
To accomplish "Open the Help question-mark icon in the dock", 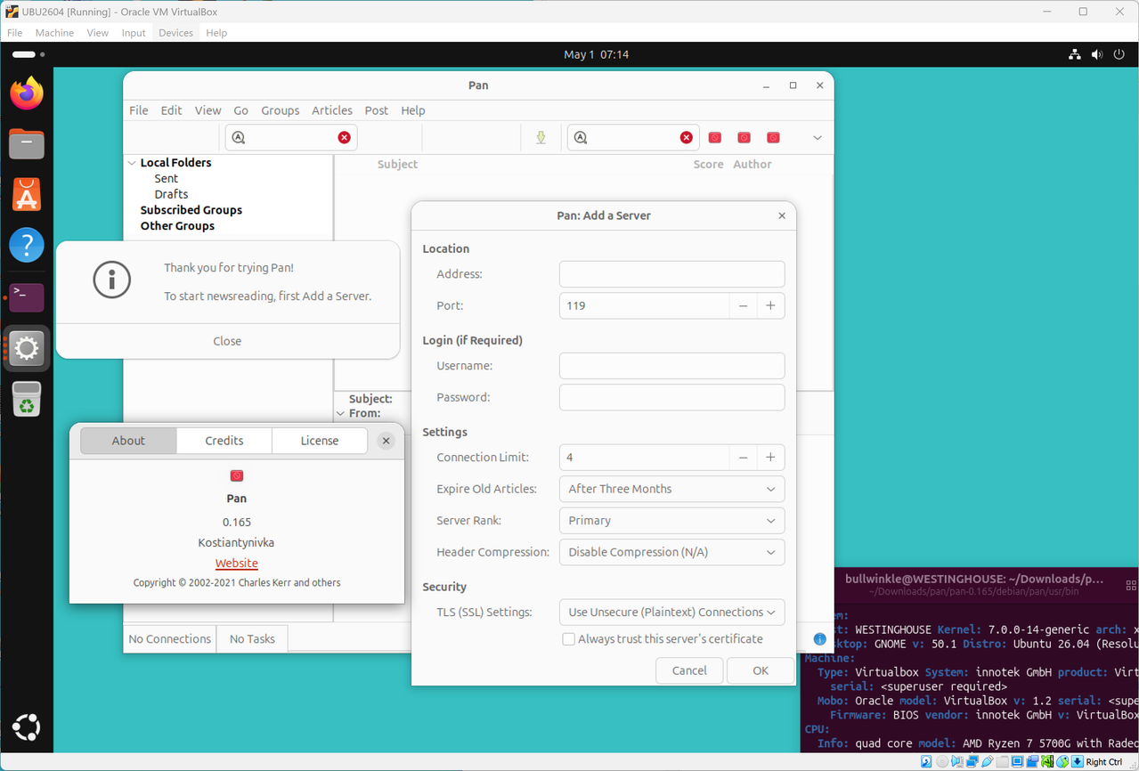I will click(27, 245).
